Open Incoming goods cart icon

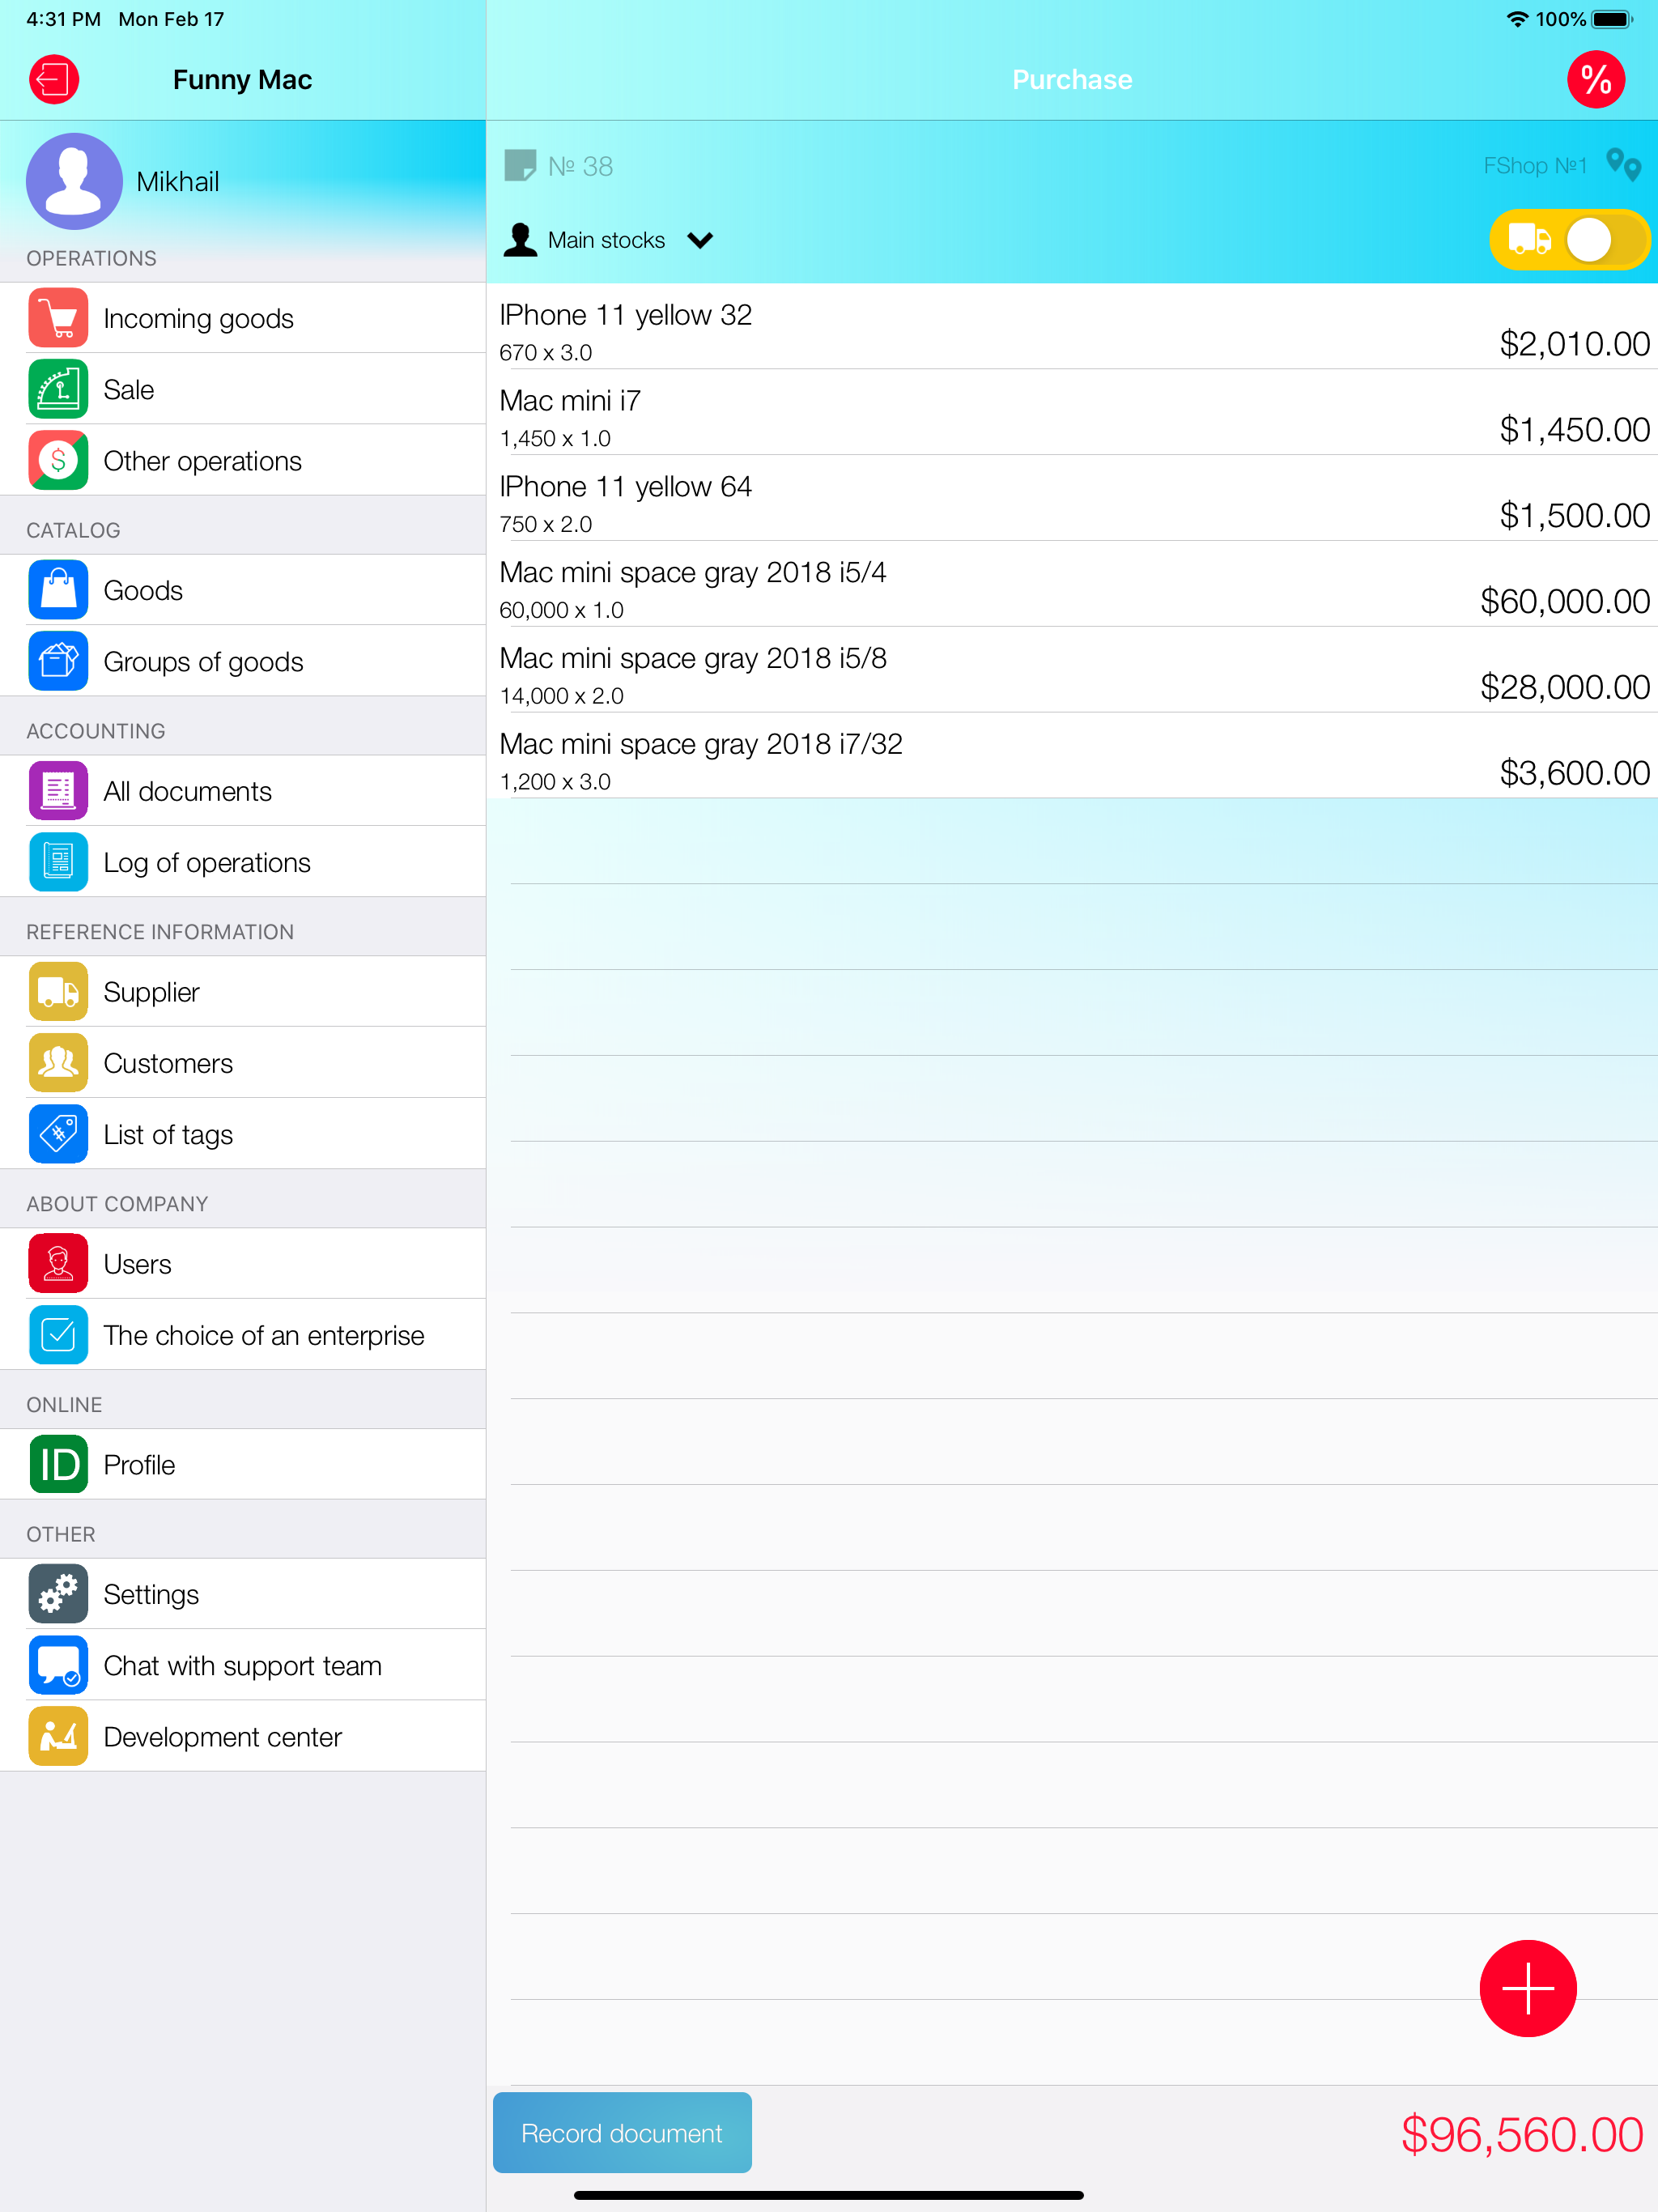(x=58, y=318)
